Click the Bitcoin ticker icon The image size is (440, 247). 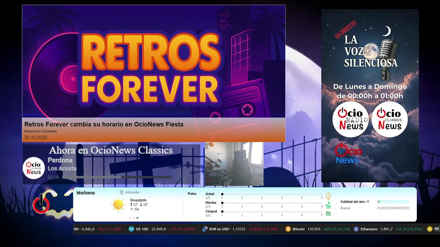[288, 229]
